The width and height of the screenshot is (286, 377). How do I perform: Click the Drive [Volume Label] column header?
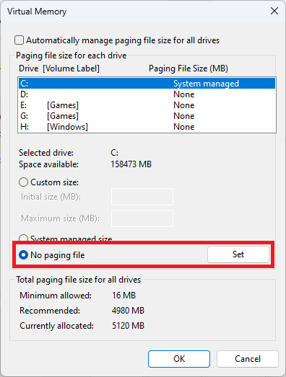coord(59,68)
